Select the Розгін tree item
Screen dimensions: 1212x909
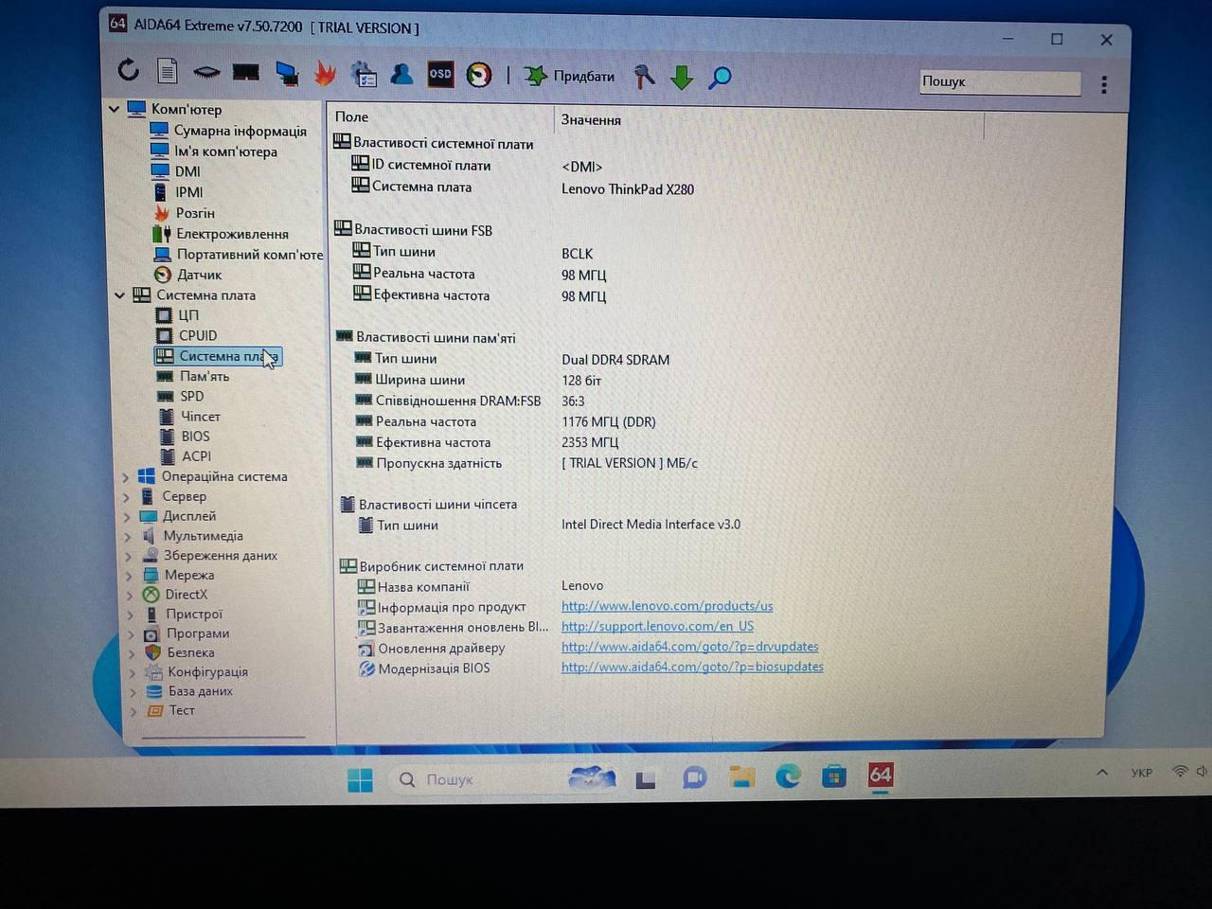pyautogui.click(x=195, y=213)
